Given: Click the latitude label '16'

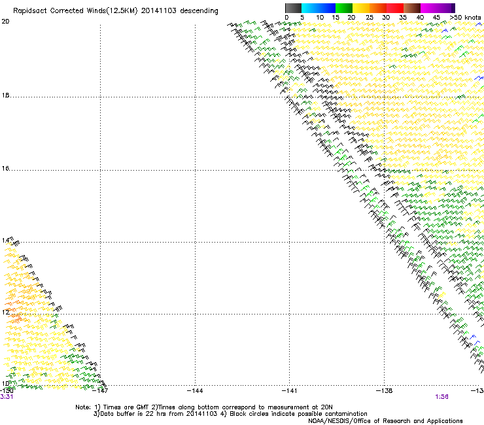Looking at the screenshot, I should tap(5, 168).
